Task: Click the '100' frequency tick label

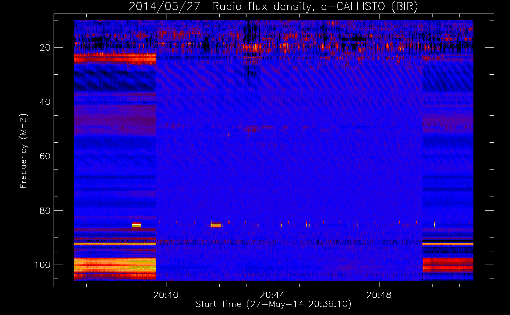Action: [43, 265]
